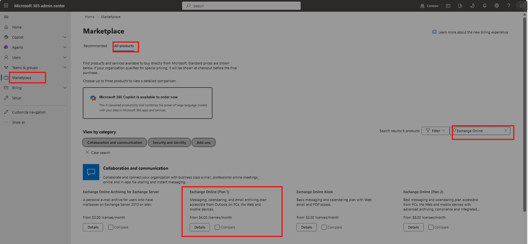Click Clear search link

(98, 153)
